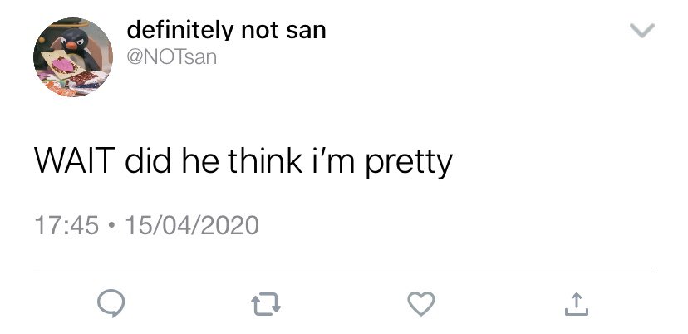
Task: Click the word 'WAIT' in the tweet
Action: [74, 160]
